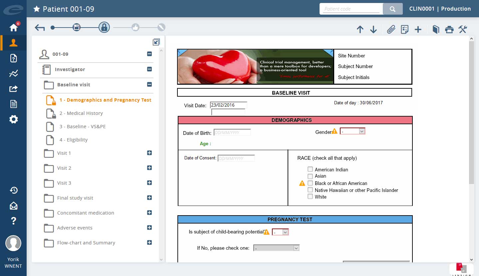
Task: Open 2 - Medical History form
Action: pos(81,113)
